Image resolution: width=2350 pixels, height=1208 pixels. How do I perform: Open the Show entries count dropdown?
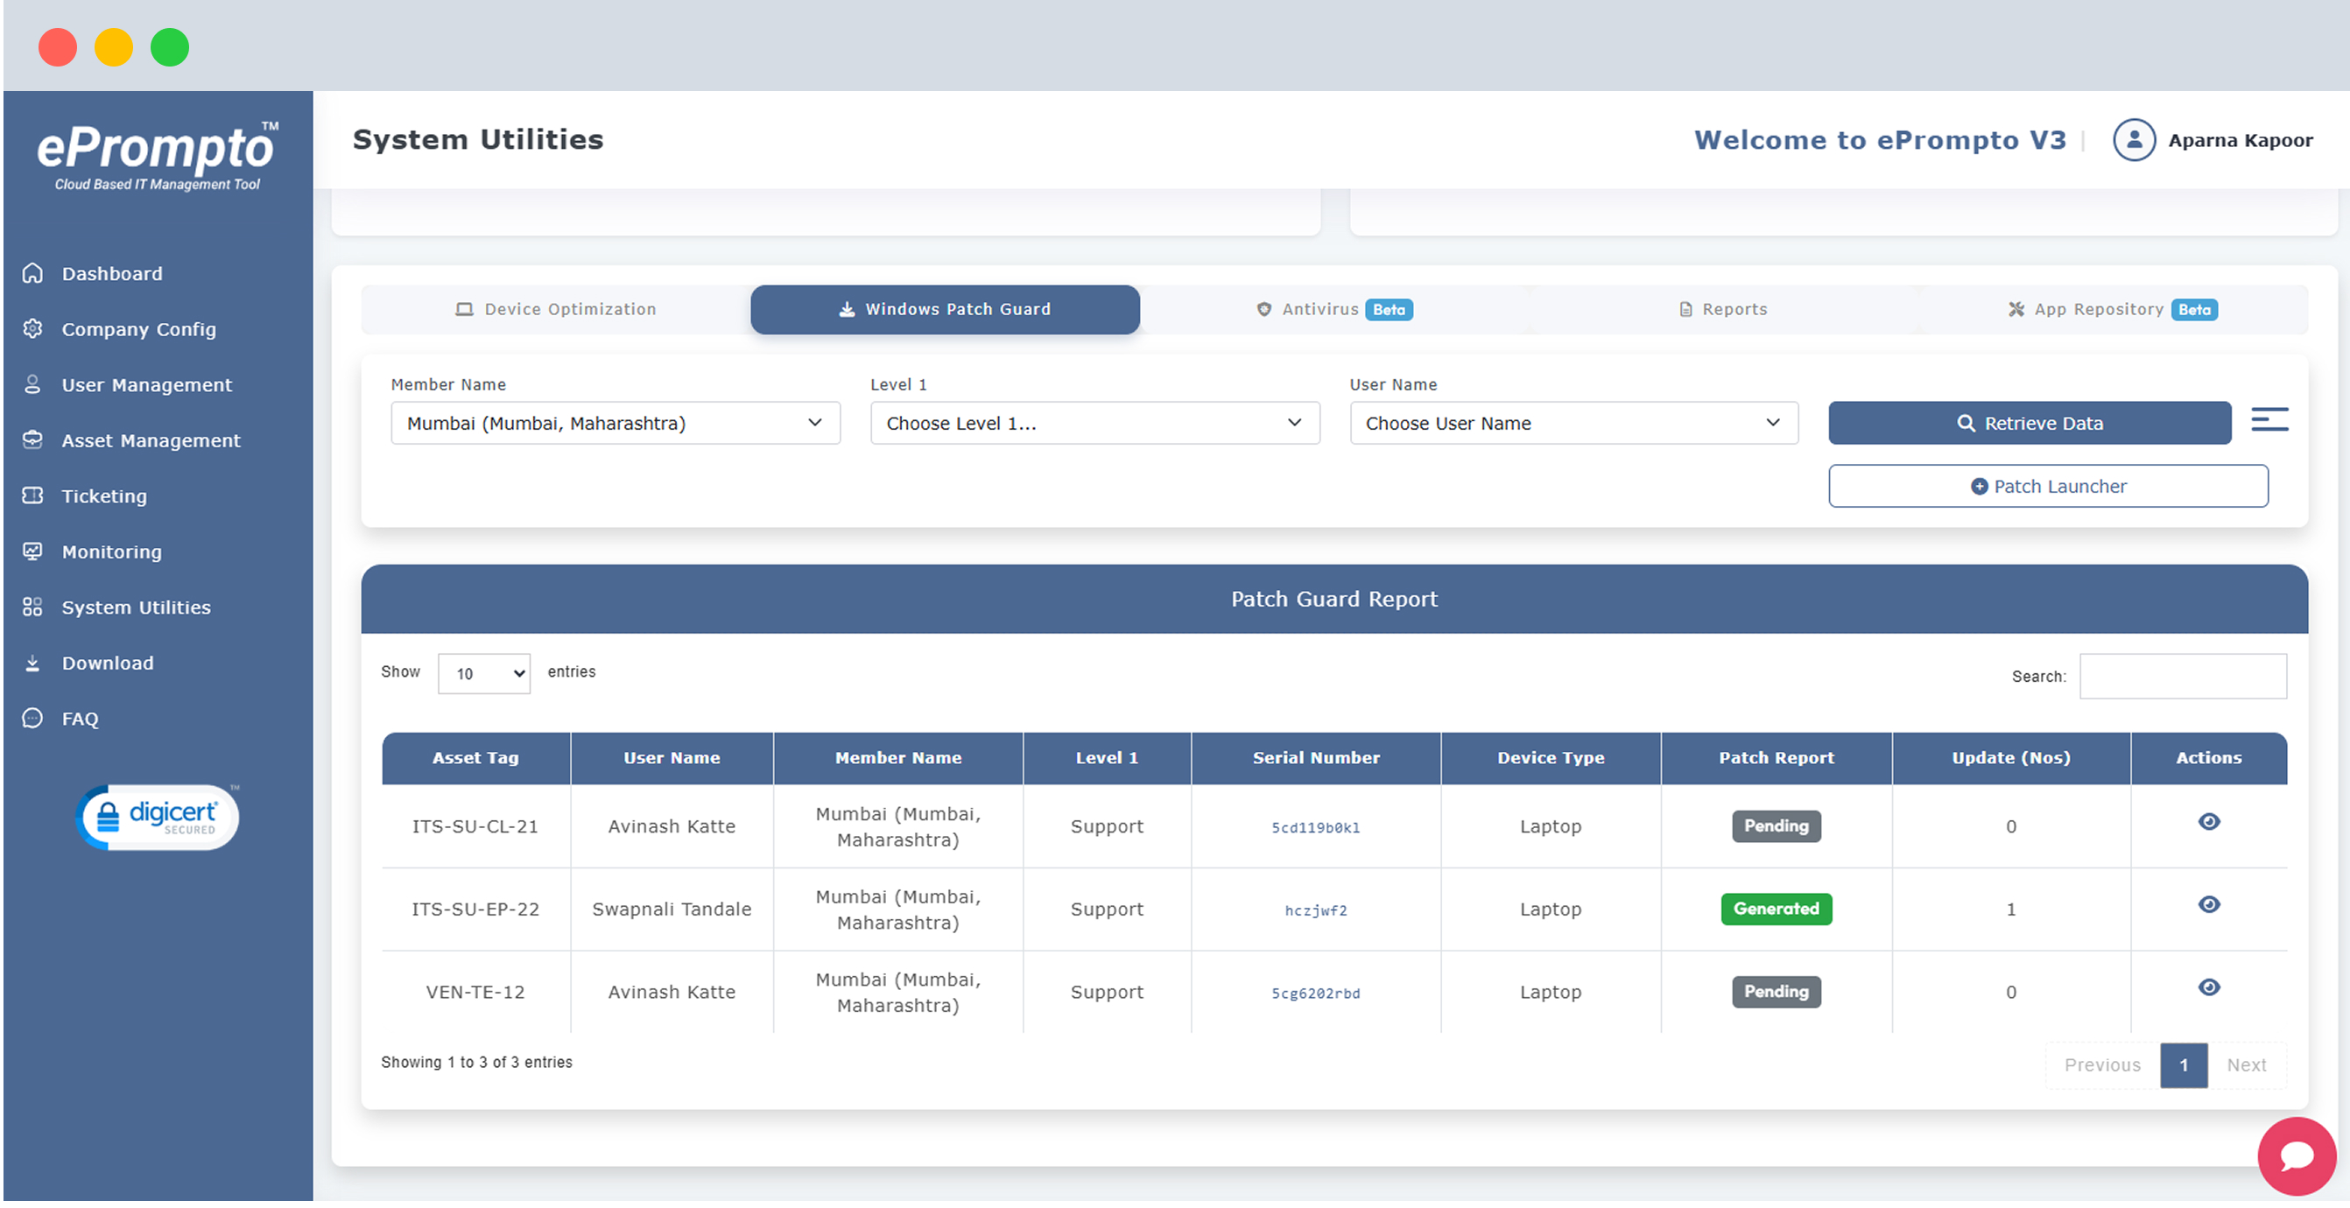[483, 674]
